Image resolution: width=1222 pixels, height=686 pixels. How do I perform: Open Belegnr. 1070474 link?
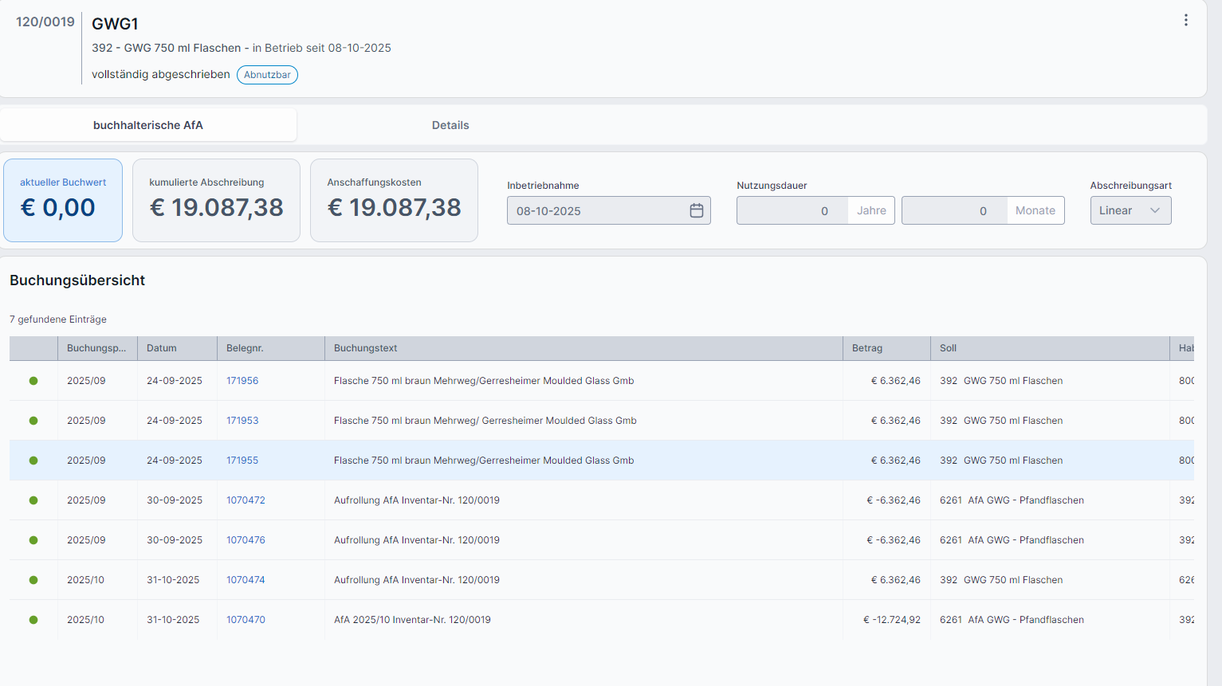246,580
